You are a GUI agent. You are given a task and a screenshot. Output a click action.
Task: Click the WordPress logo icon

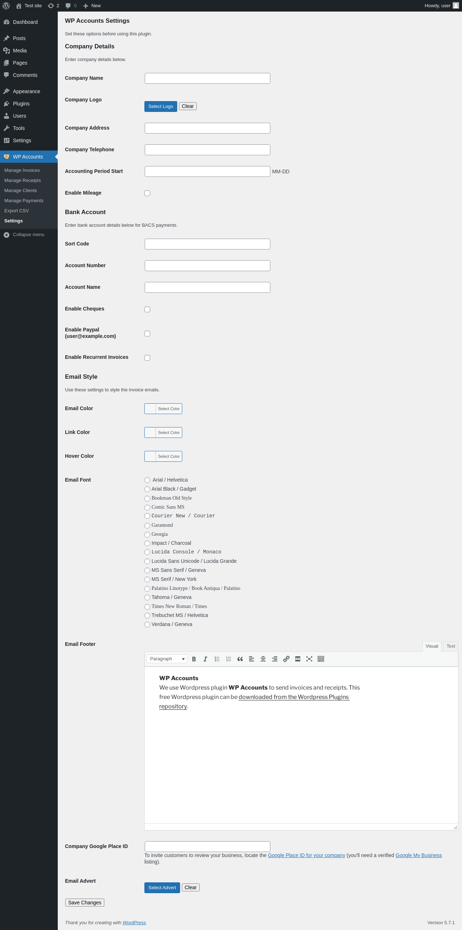click(x=6, y=6)
